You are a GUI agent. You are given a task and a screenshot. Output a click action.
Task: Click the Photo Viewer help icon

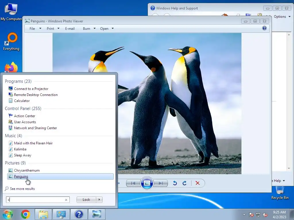pyautogui.click(x=264, y=28)
